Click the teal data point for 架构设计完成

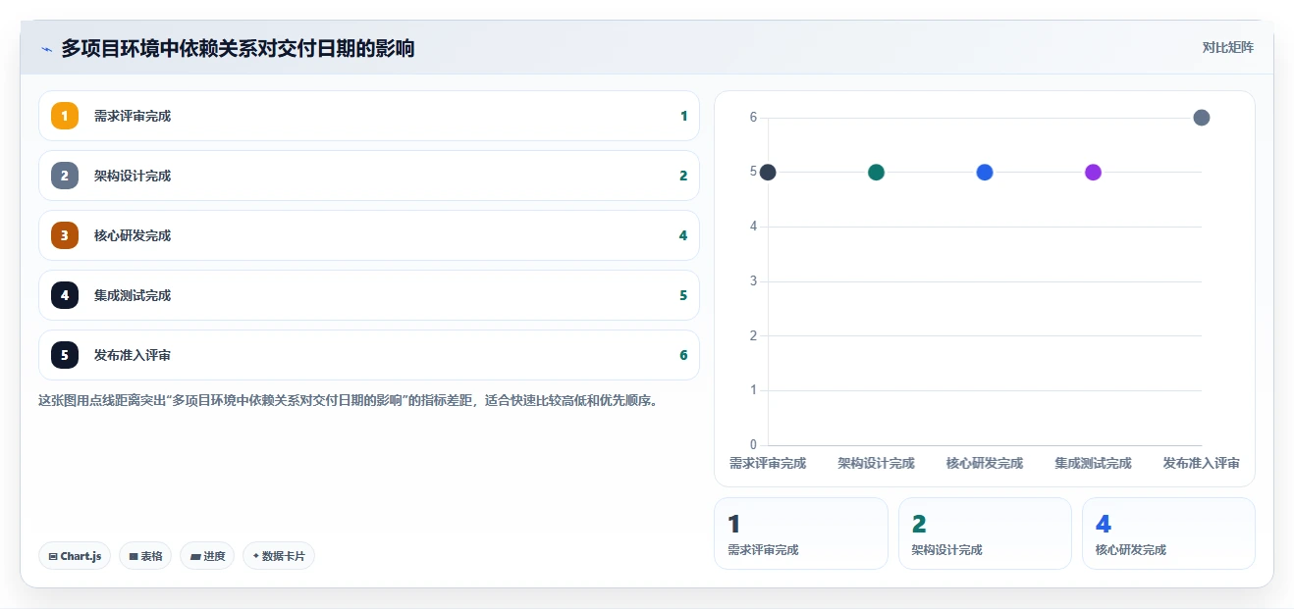pyautogui.click(x=877, y=173)
